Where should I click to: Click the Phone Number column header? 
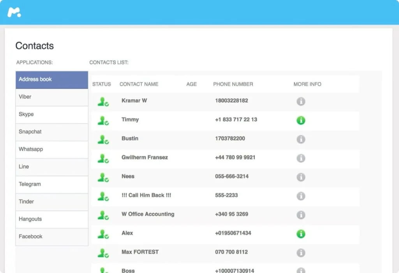[233, 84]
